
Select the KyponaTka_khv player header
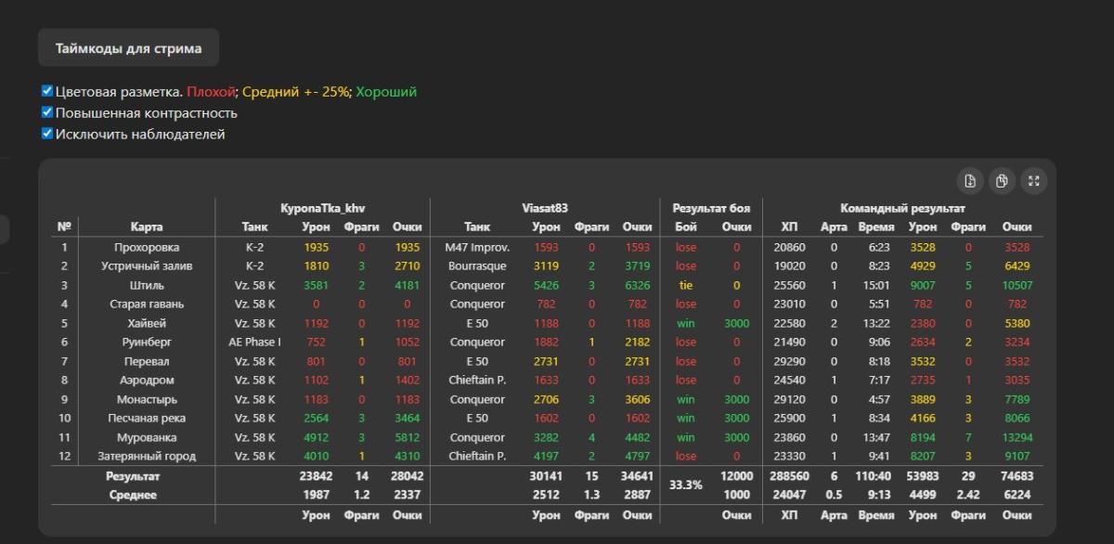(x=322, y=209)
